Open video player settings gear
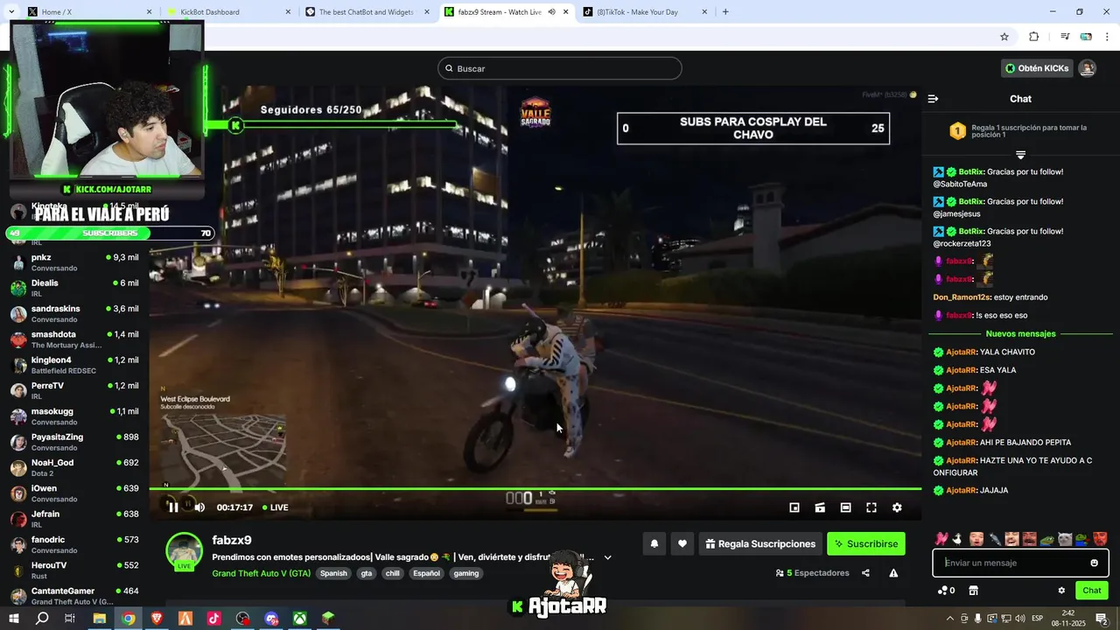 coord(897,507)
